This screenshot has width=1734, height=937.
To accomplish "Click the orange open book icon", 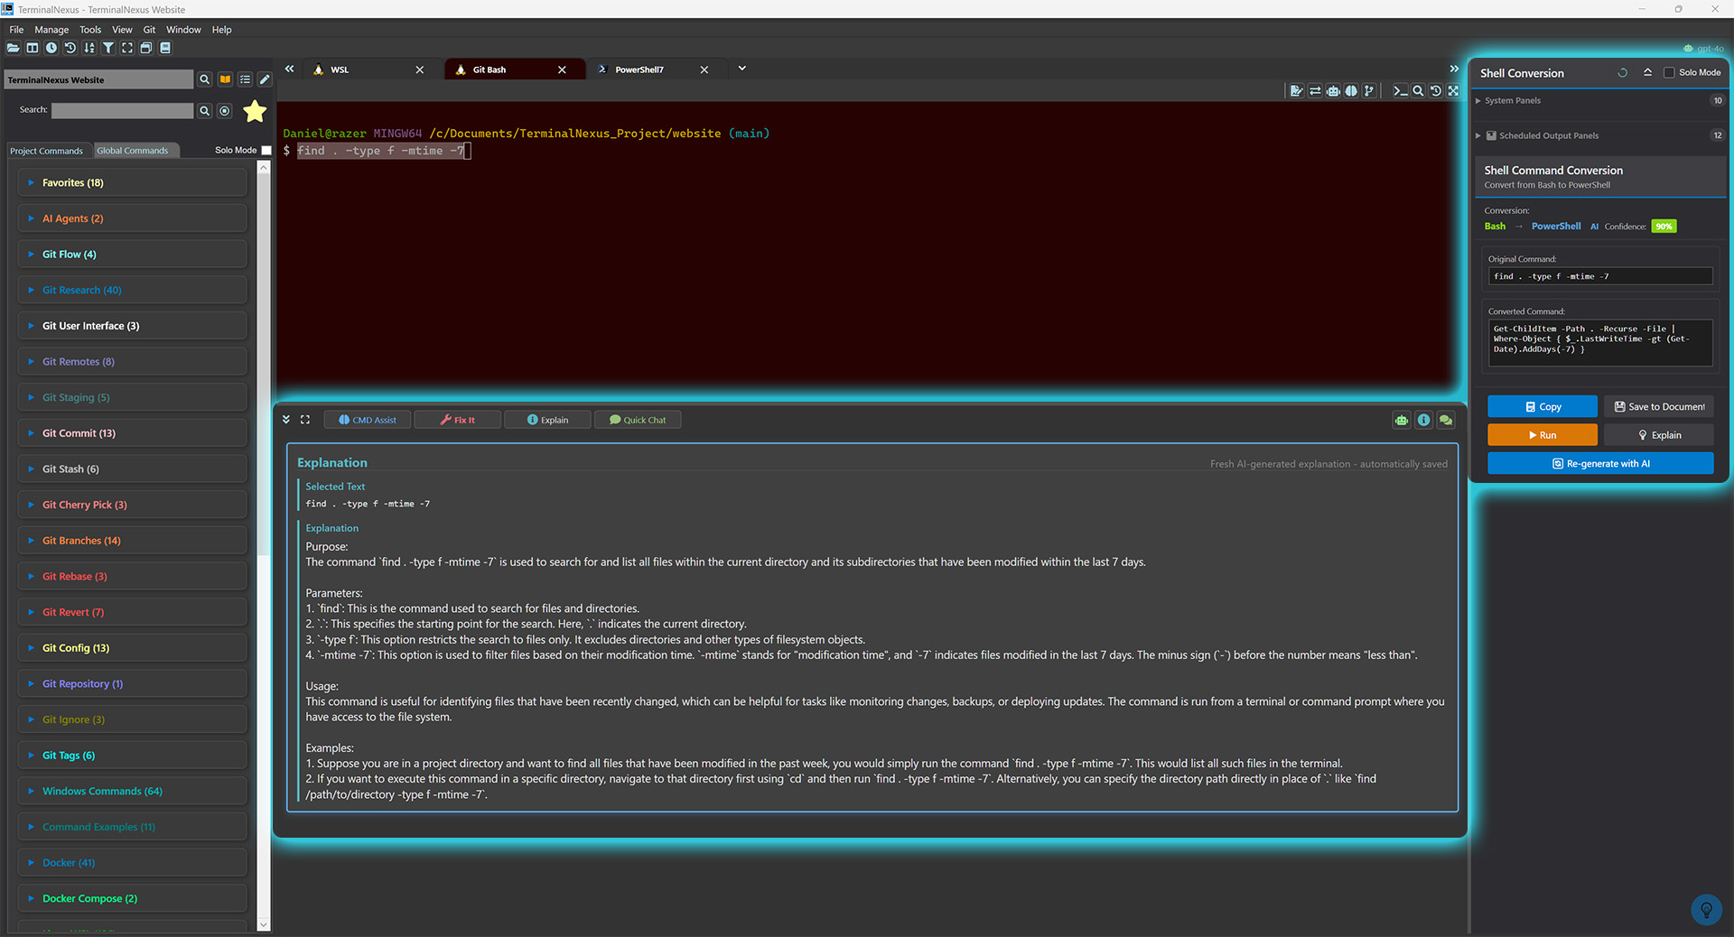I will pyautogui.click(x=225, y=79).
